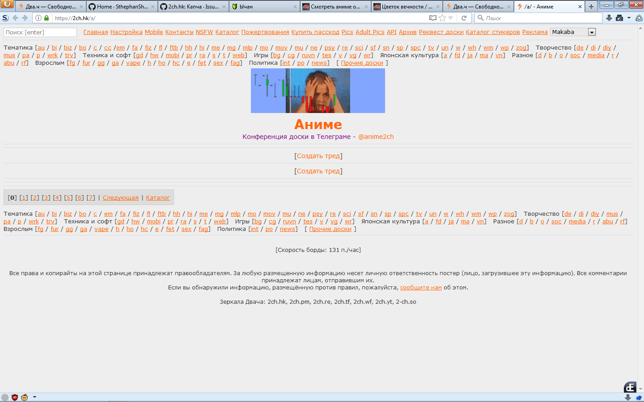The image size is (644, 402).
Task: Bookmark the page using the star icon
Action: 442,18
